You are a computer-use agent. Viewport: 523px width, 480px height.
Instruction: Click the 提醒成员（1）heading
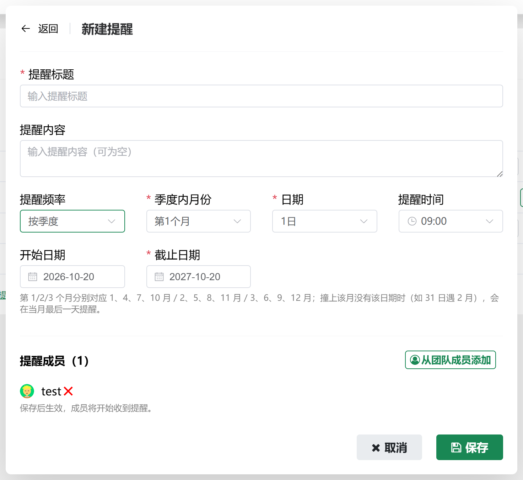54,361
